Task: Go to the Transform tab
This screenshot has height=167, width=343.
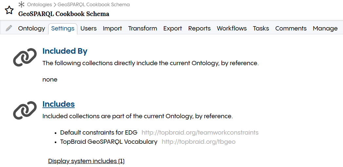Action: tap(143, 28)
